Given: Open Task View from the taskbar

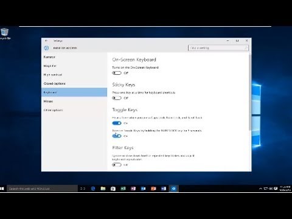Looking at the screenshot, I should click(83, 189).
